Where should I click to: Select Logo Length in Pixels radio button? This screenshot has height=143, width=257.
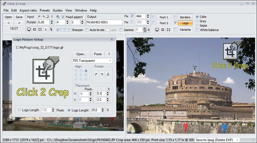click(19, 110)
